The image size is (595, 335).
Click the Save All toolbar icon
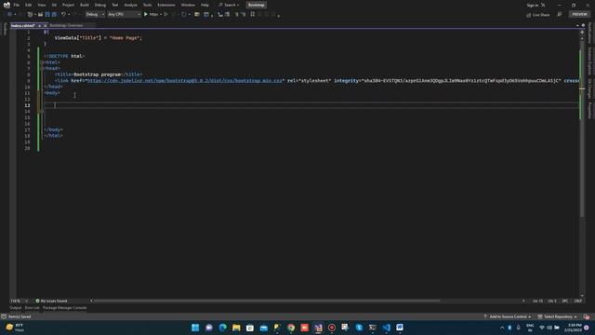tap(54, 15)
